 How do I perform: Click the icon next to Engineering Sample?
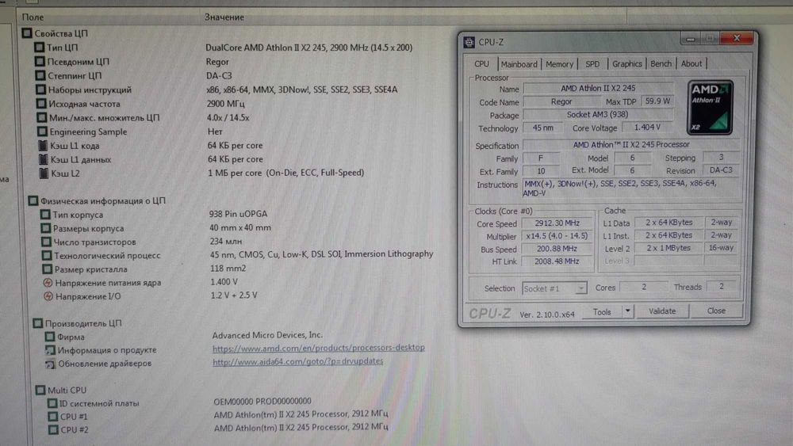pos(42,132)
